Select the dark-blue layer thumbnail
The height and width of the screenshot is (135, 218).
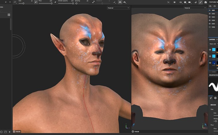tap(214, 63)
